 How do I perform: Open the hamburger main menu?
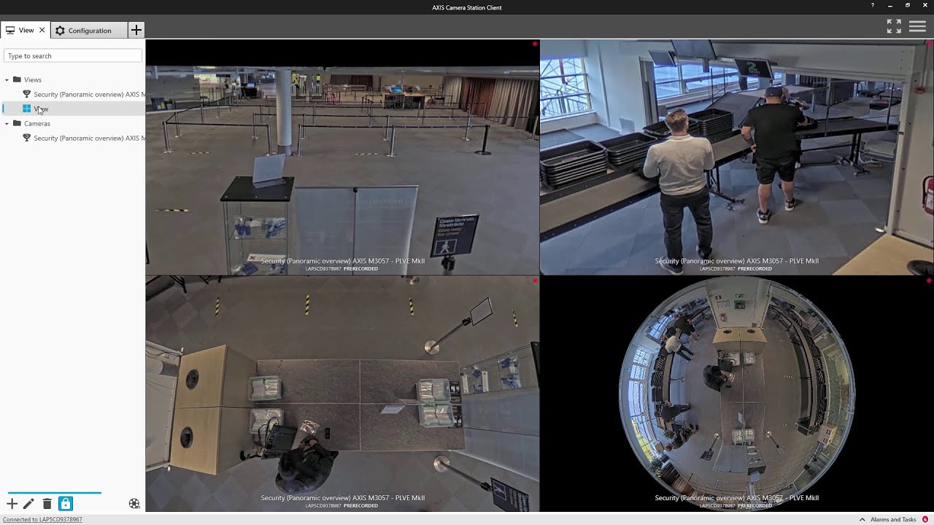tap(917, 26)
